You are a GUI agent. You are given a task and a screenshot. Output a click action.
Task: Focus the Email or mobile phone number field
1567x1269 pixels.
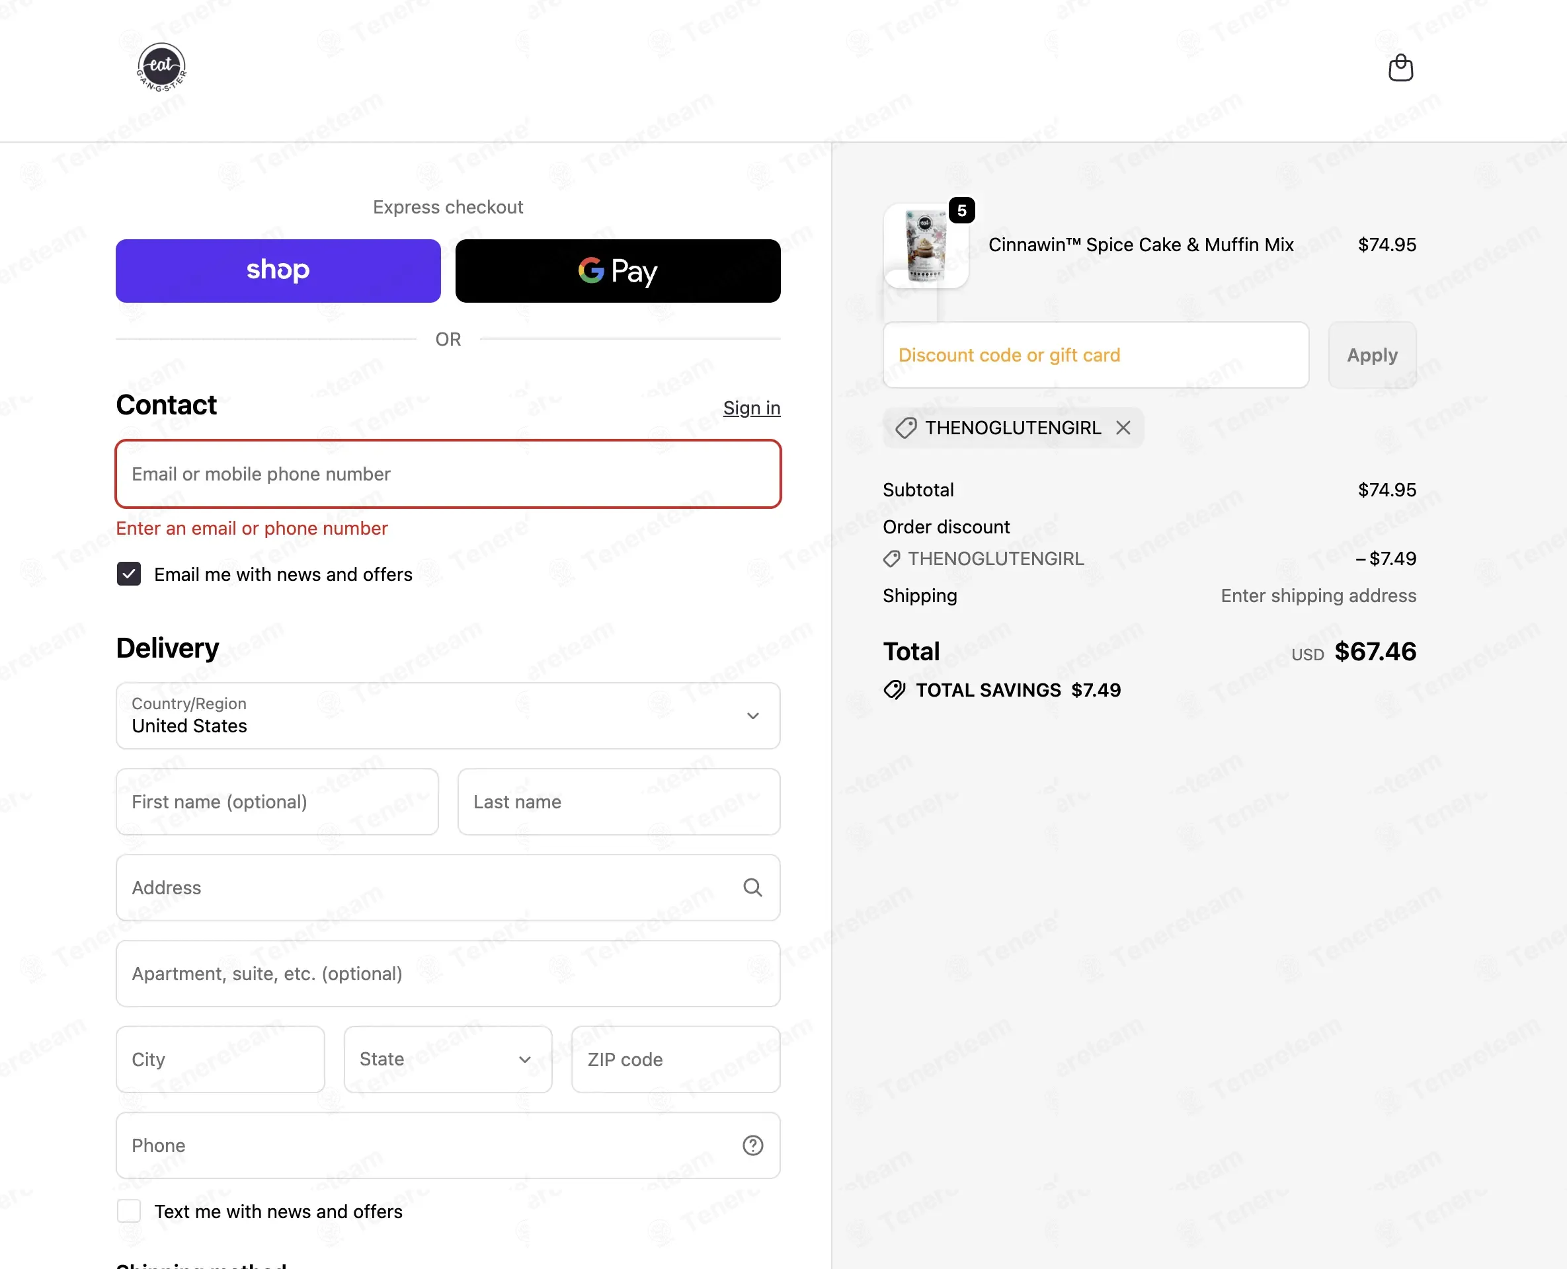point(448,474)
